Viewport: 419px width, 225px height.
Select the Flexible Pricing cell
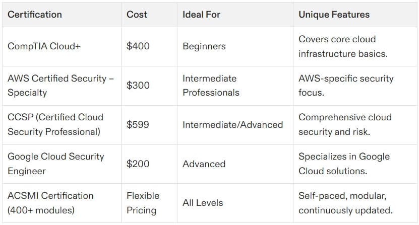(x=143, y=202)
